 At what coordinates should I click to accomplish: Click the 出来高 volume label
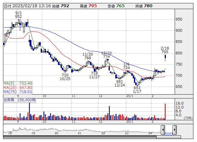[9, 99]
